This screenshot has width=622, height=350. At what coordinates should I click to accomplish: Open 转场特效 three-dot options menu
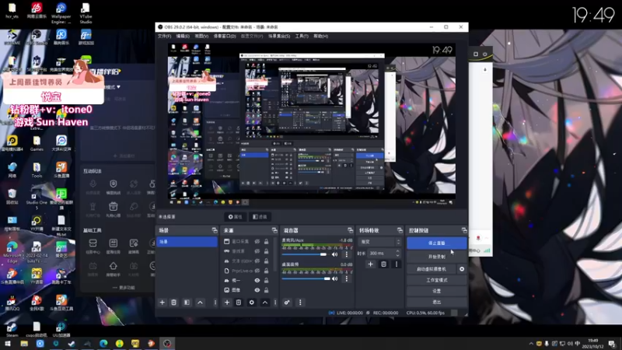tap(396, 264)
